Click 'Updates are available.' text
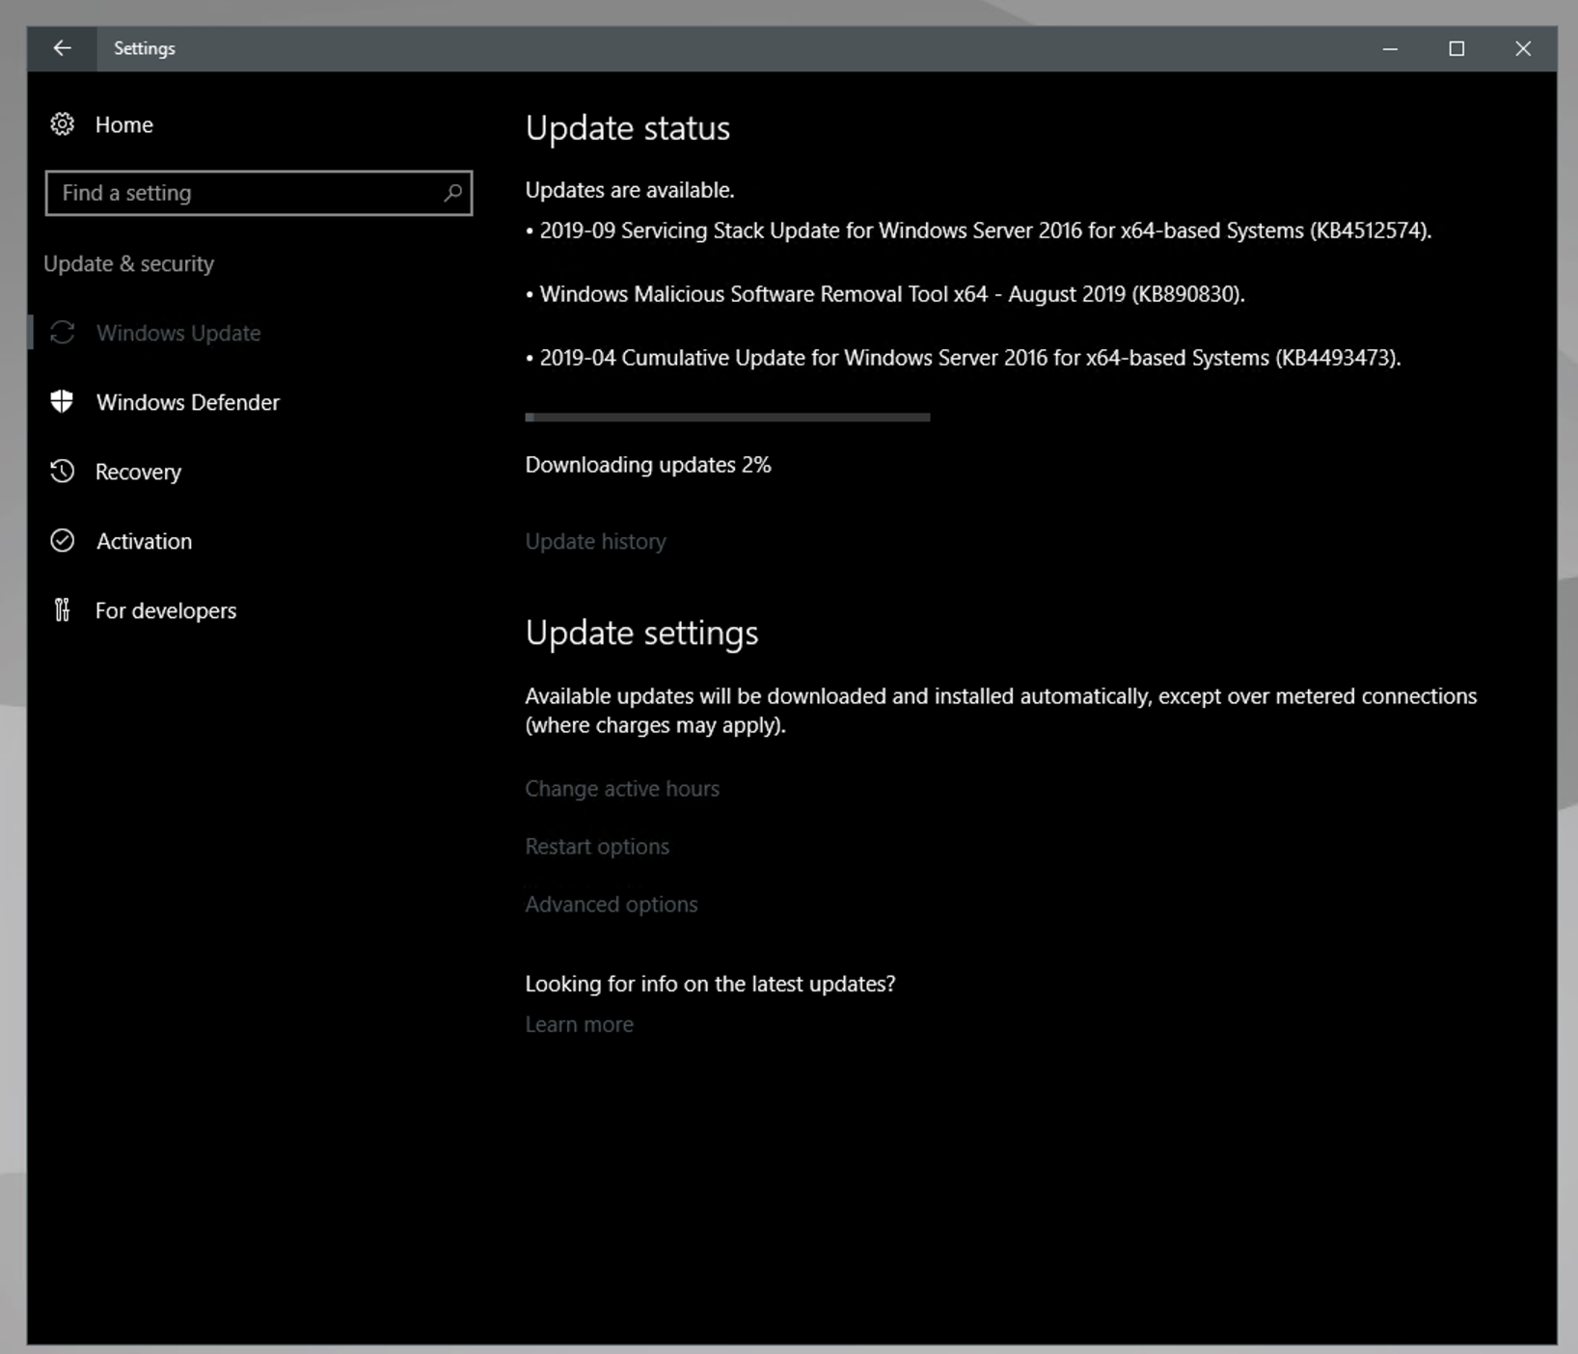The width and height of the screenshot is (1578, 1354). (x=630, y=190)
